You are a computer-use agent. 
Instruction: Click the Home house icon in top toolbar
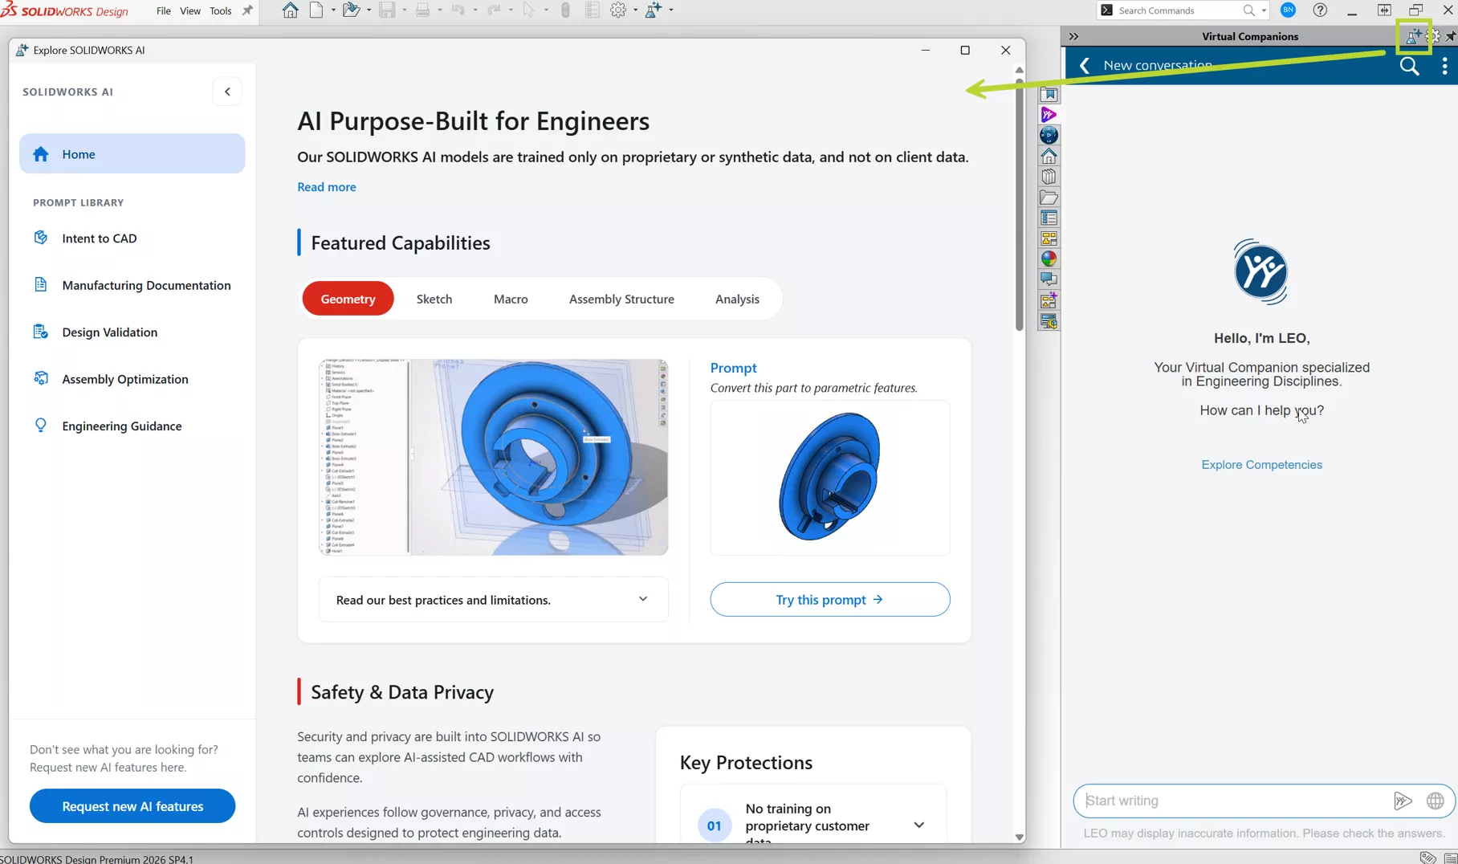(290, 10)
